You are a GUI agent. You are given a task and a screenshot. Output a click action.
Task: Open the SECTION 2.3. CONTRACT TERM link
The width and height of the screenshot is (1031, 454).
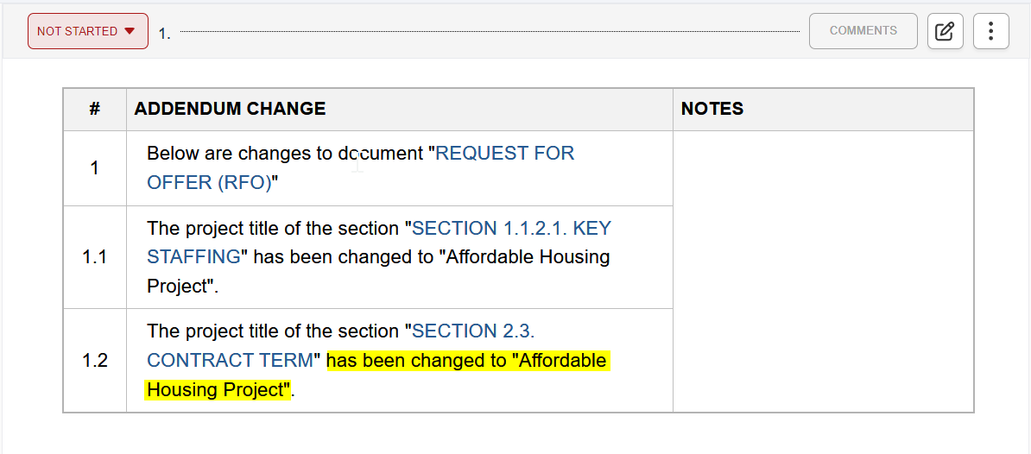[340, 345]
